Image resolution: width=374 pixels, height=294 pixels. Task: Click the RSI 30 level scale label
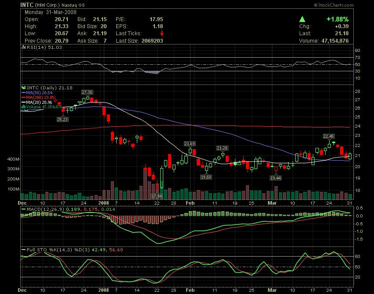(357, 71)
